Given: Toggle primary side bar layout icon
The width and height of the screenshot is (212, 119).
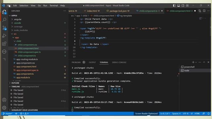Looking at the screenshot, I should [x=174, y=6].
